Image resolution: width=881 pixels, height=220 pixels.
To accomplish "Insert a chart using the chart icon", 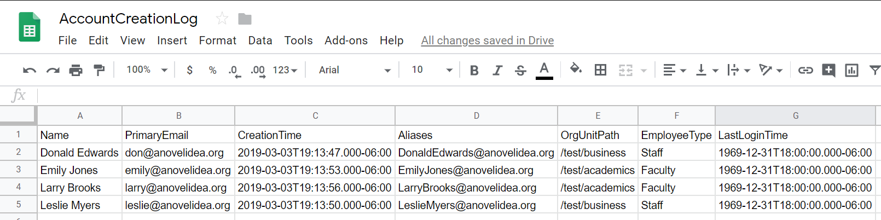I will (851, 70).
